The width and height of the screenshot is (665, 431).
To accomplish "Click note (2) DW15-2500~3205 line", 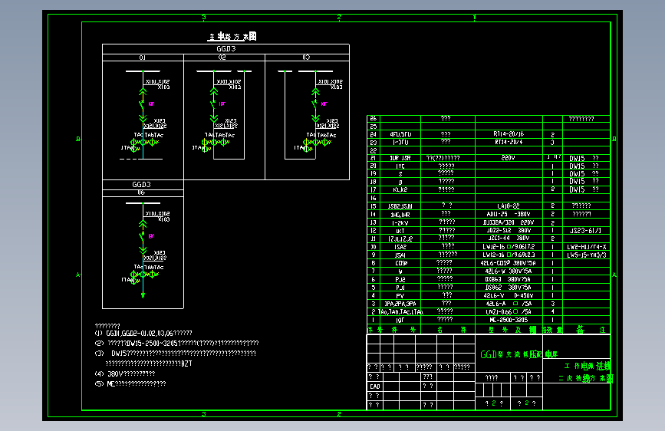I will pos(176,343).
